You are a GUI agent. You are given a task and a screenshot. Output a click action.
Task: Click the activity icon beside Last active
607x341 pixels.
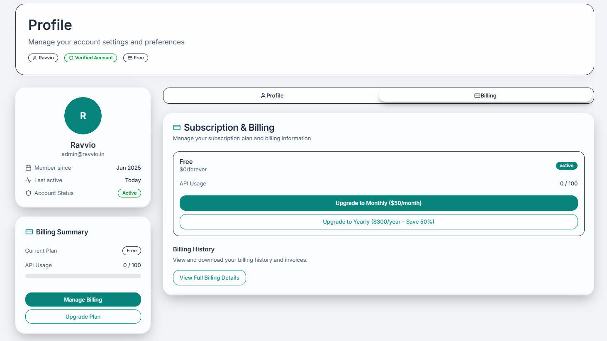pos(28,180)
